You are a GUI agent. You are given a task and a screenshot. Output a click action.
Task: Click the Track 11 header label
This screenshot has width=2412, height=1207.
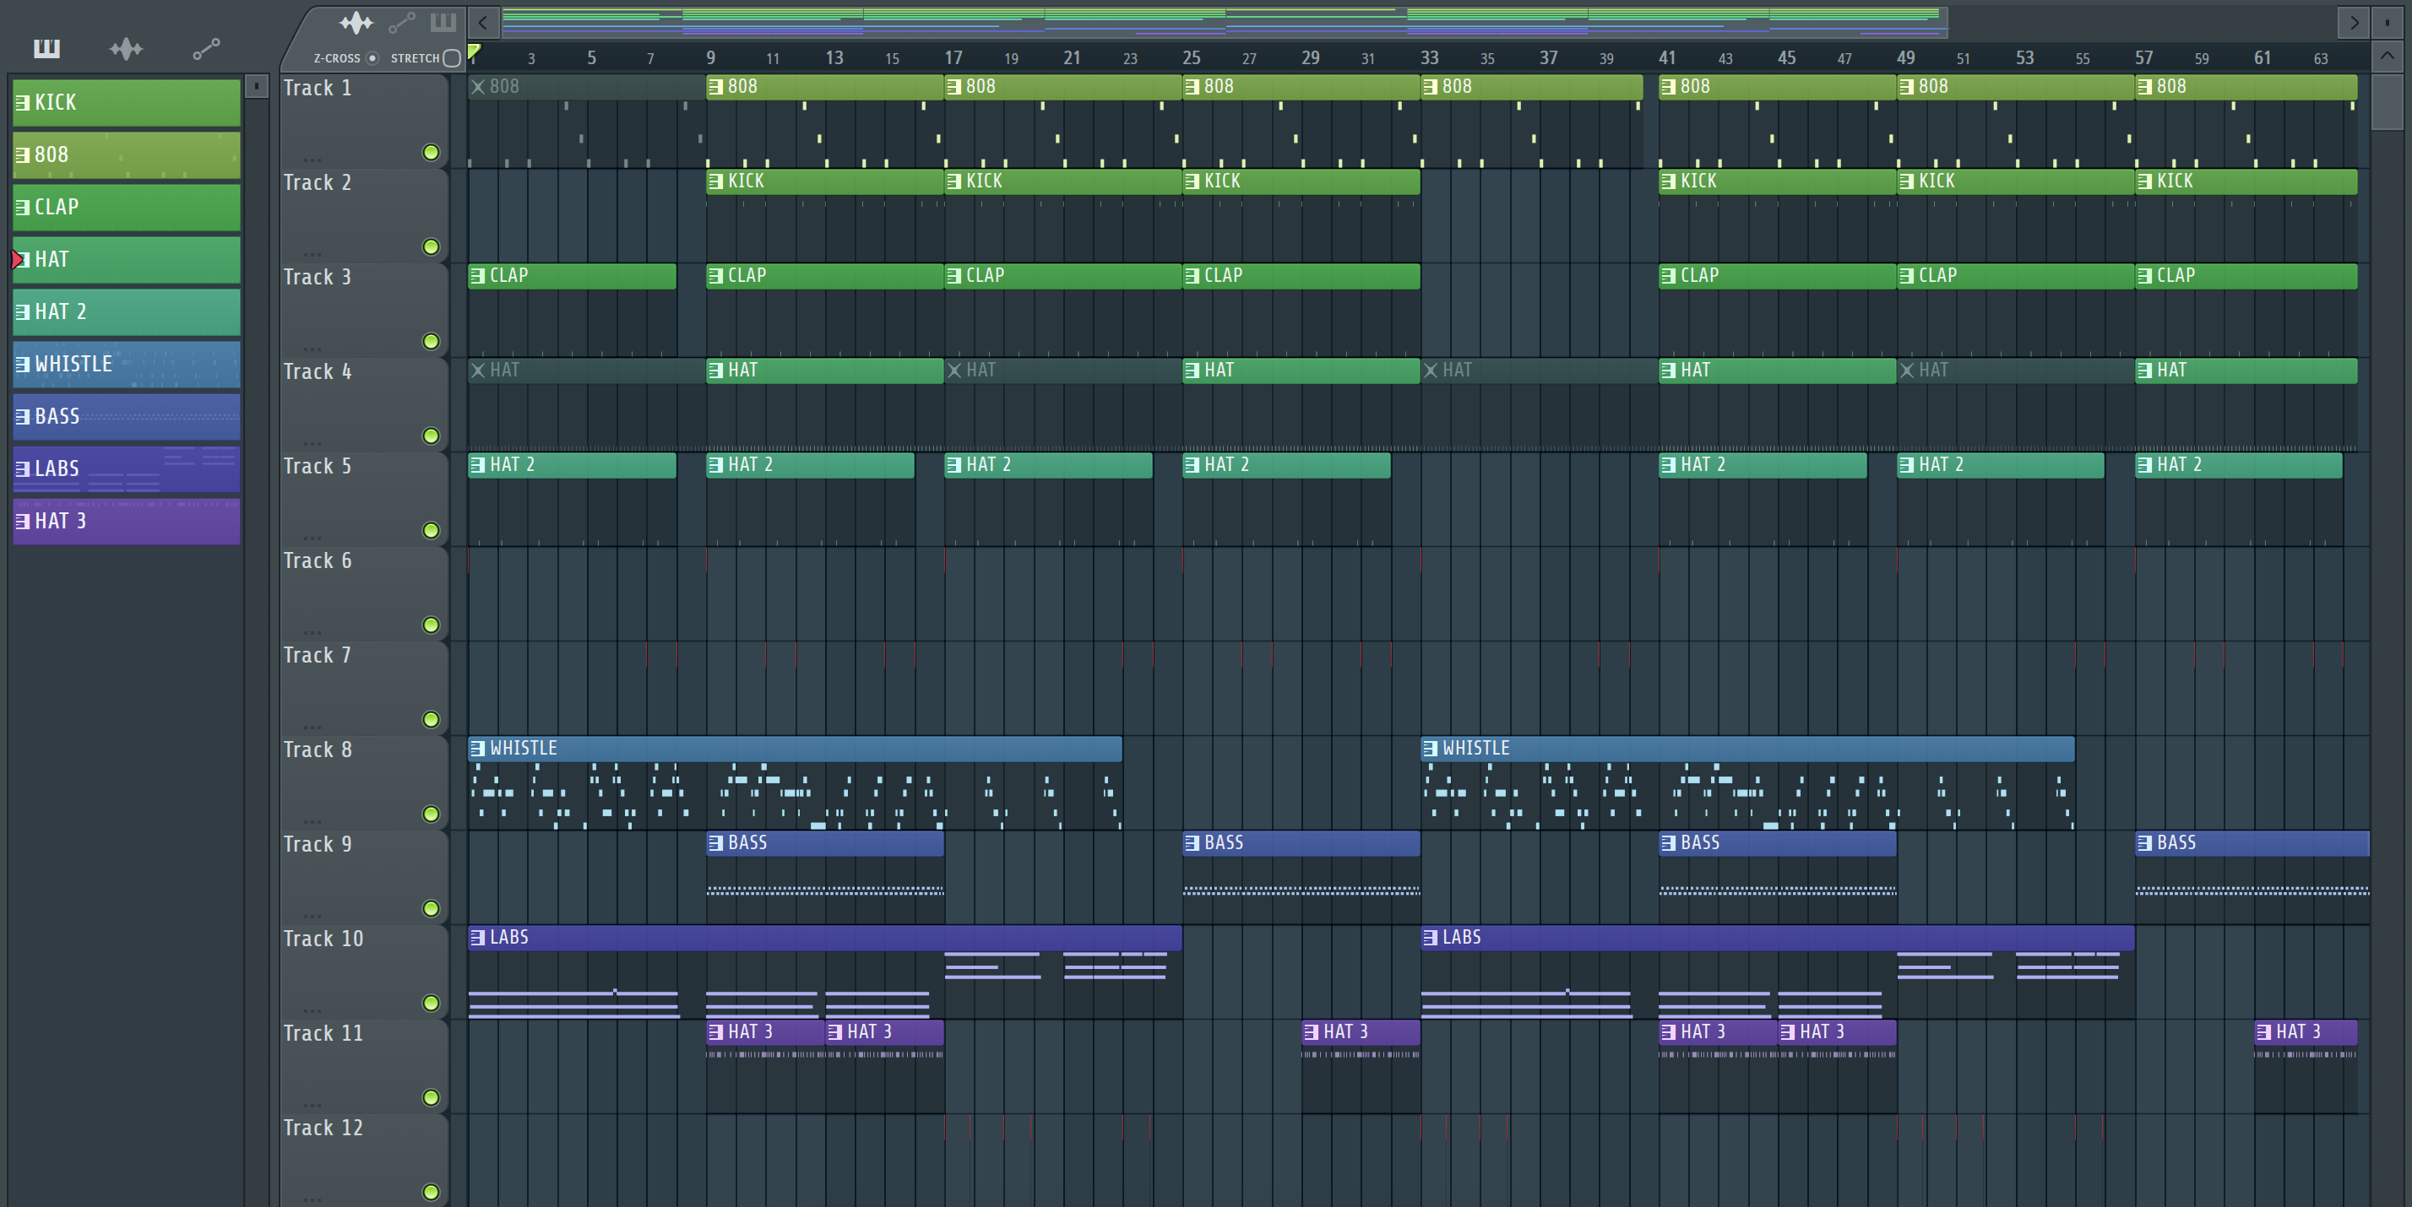click(x=323, y=1034)
